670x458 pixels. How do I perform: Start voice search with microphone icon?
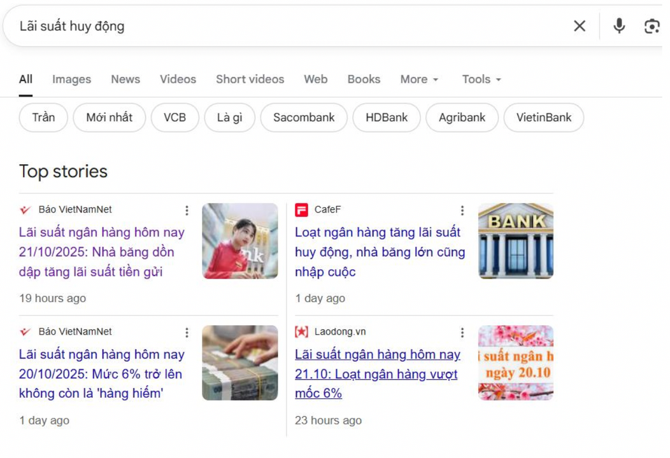click(x=618, y=26)
